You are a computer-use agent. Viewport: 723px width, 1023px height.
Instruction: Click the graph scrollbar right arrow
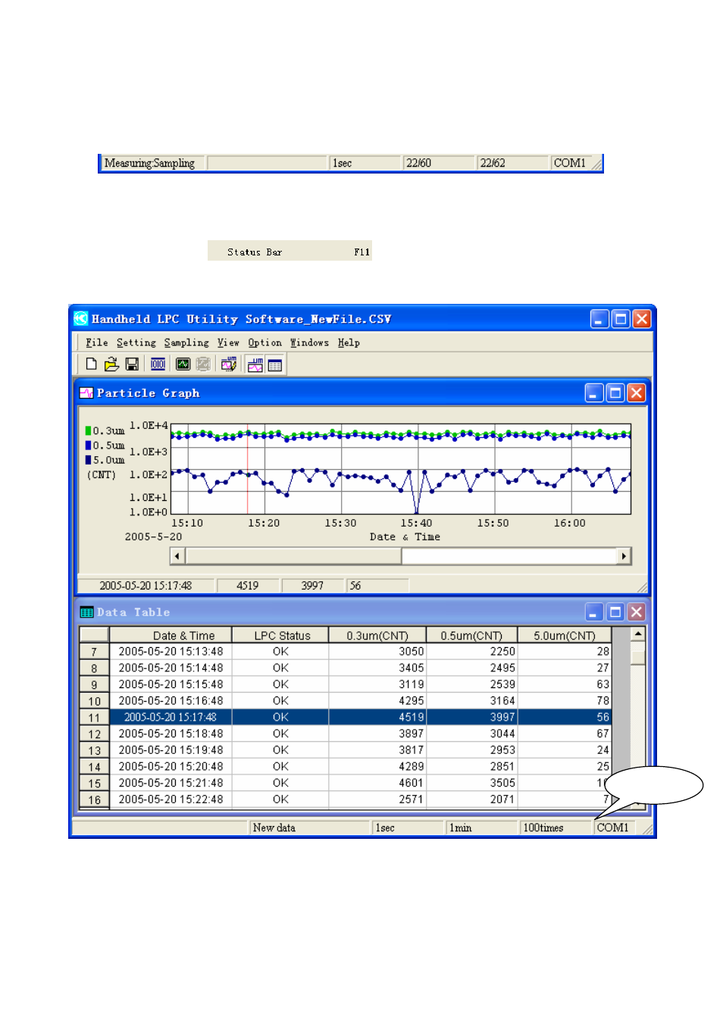pos(624,556)
